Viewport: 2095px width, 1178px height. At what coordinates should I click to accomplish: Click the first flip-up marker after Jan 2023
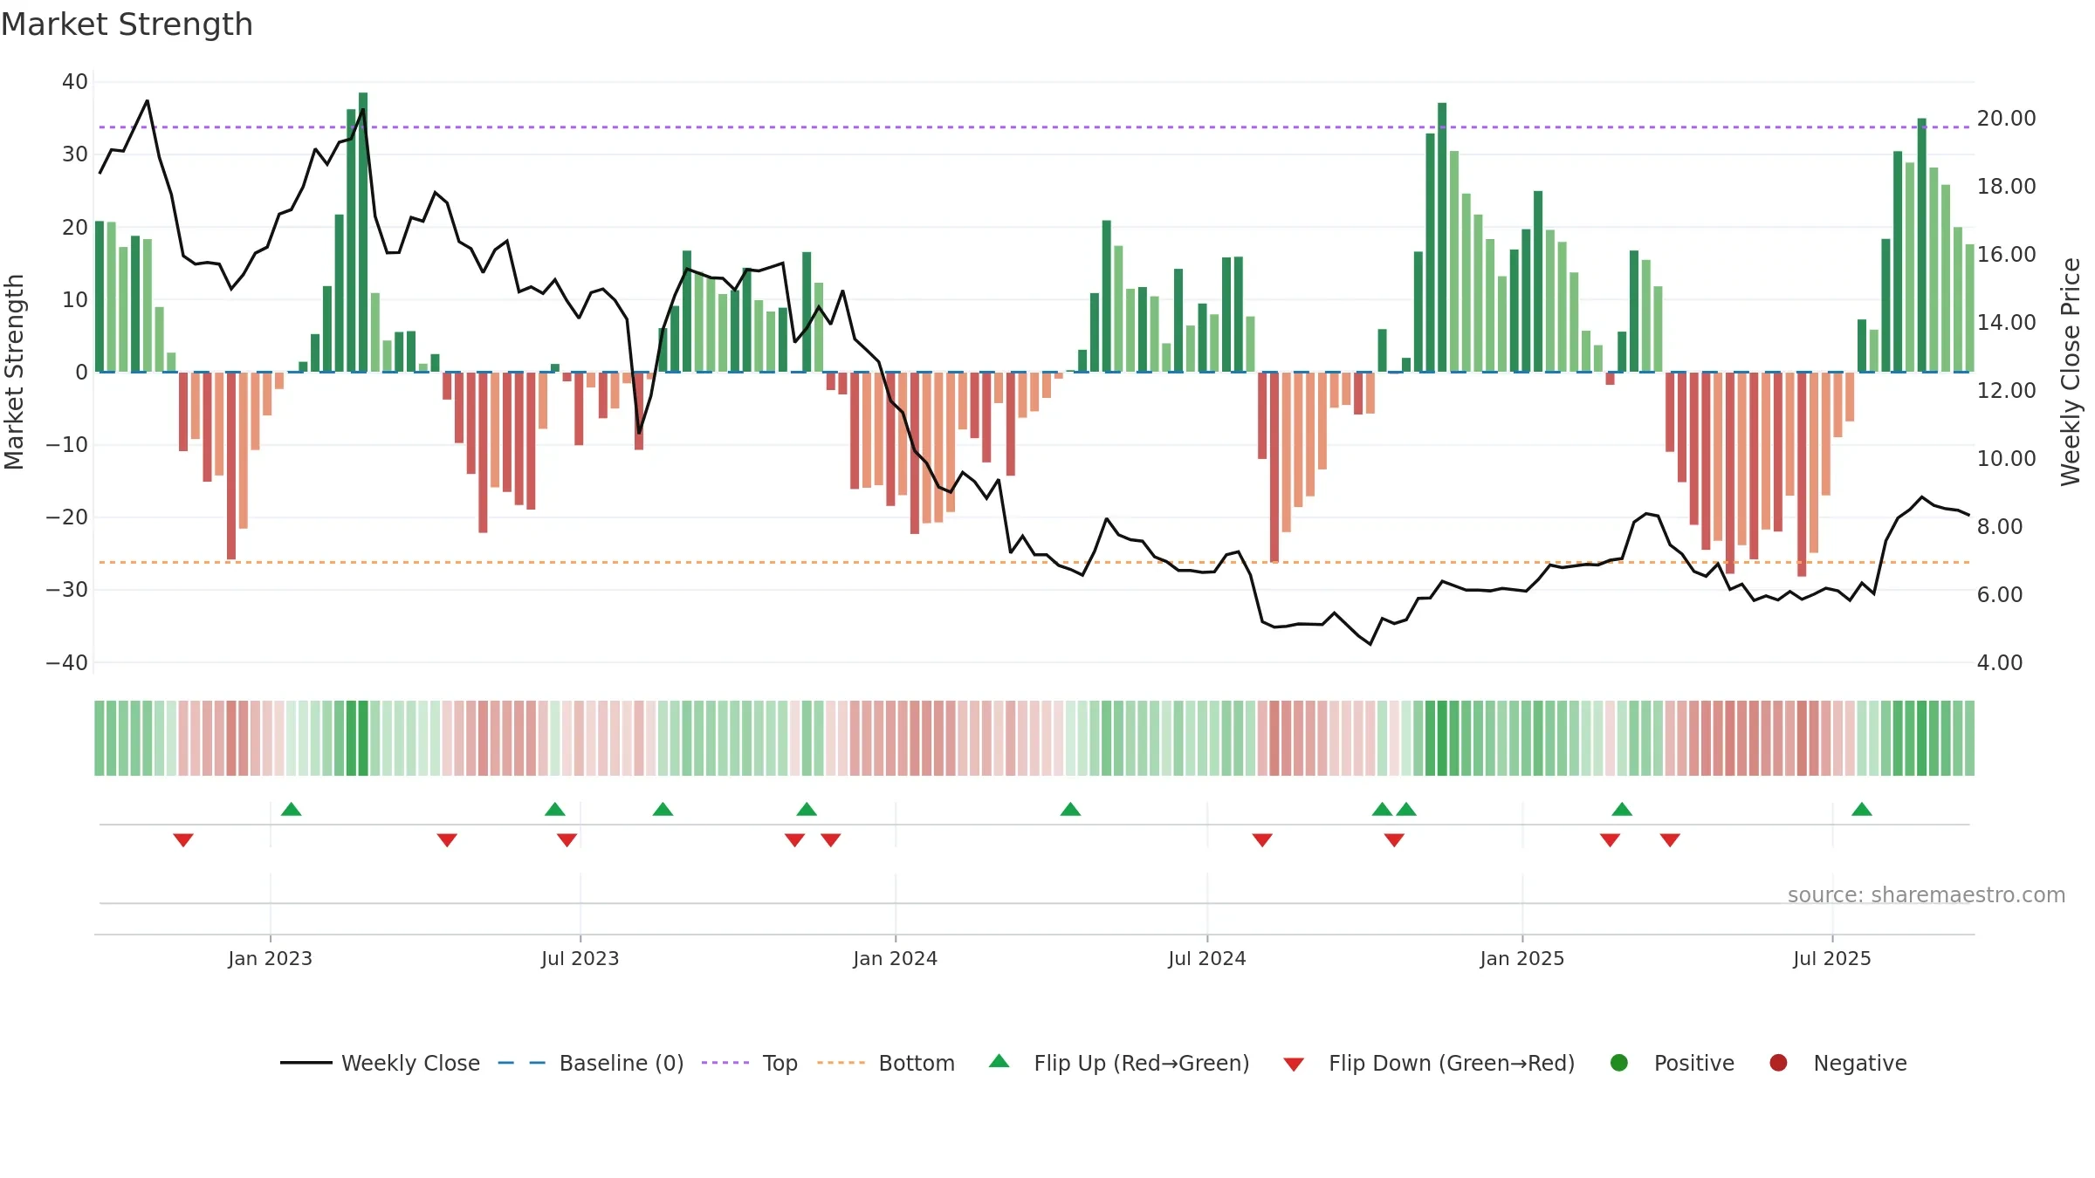click(x=292, y=809)
